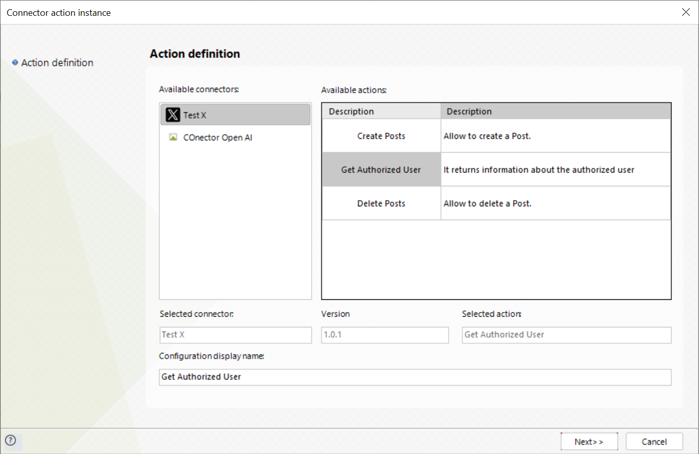
Task: Focus the Selected action field
Action: (566, 335)
